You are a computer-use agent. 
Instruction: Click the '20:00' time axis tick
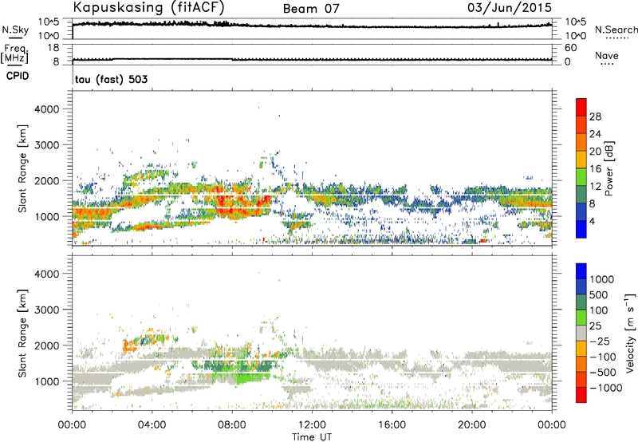coord(472,425)
